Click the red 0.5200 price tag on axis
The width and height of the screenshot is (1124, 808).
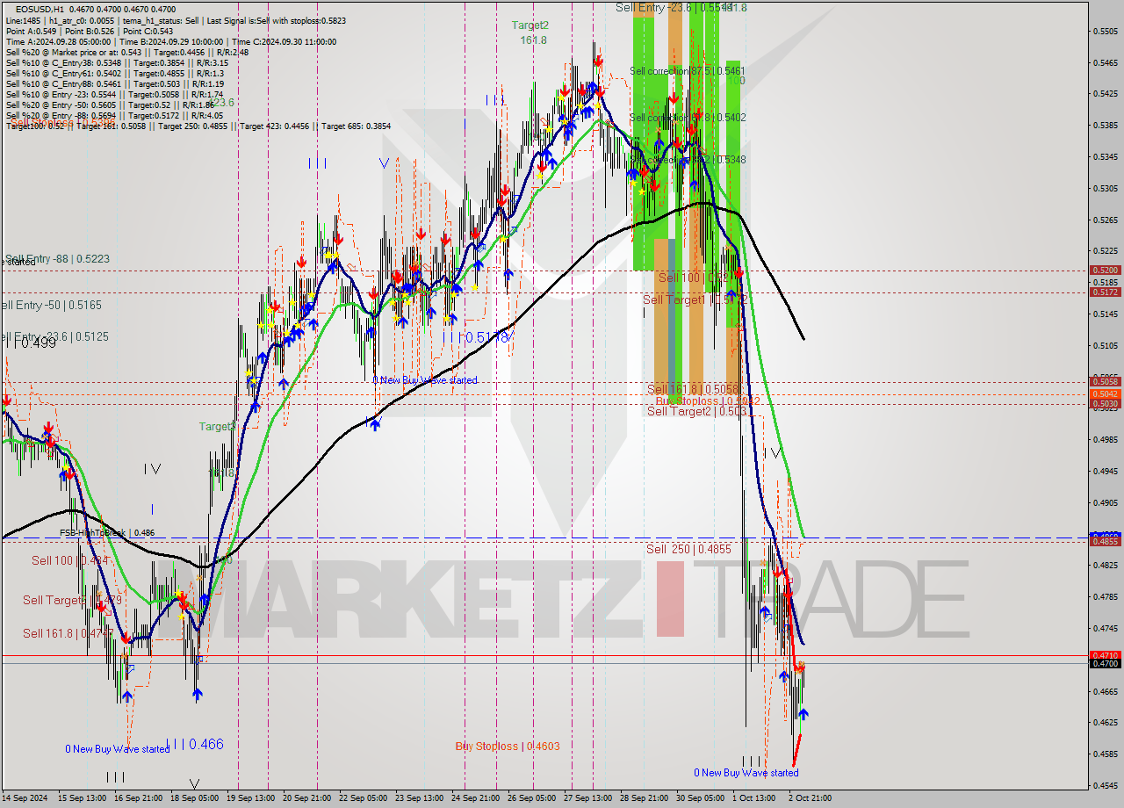1104,271
